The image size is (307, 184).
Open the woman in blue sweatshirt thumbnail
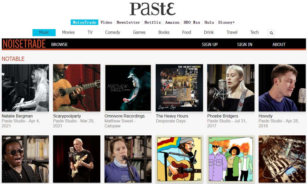128,159
